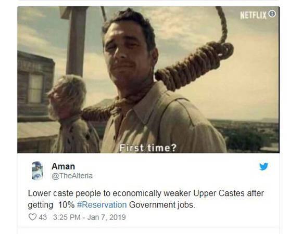Screen dimensions: 289x234
Task: Visit the @TheAlteria handle
Action: coord(72,176)
